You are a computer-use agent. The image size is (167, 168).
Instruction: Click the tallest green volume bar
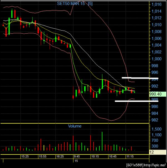tap(102, 141)
